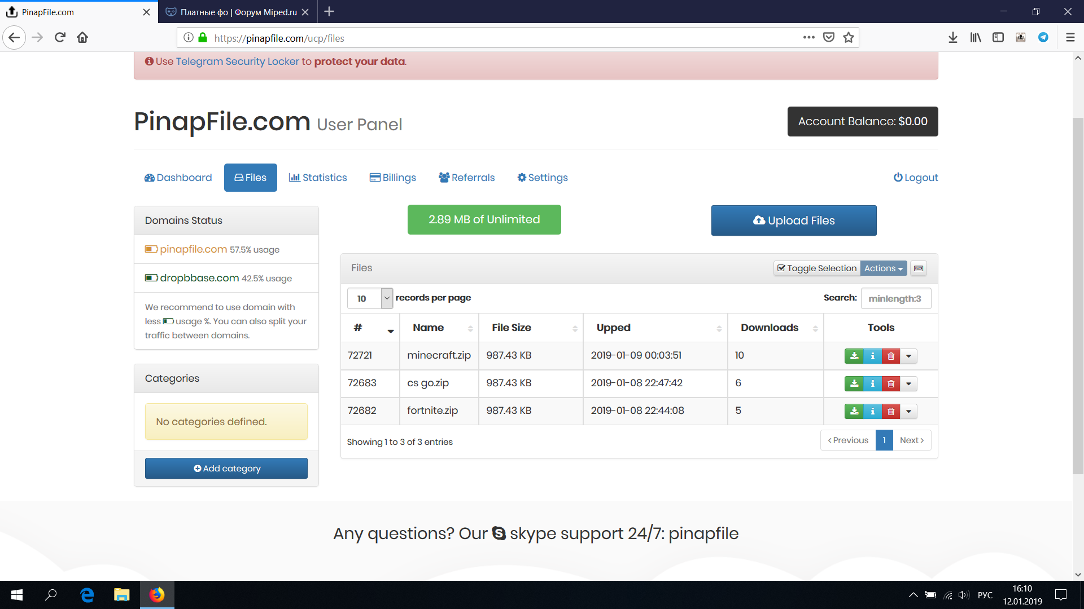Expand more options for minecraft.zip

[x=908, y=356]
